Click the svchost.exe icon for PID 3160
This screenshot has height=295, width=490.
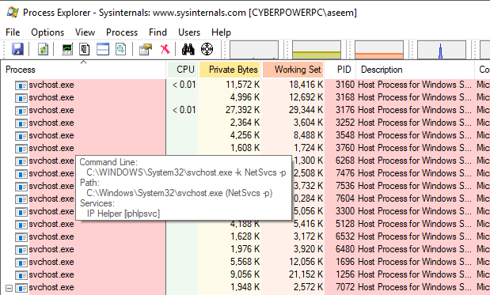[x=21, y=85]
